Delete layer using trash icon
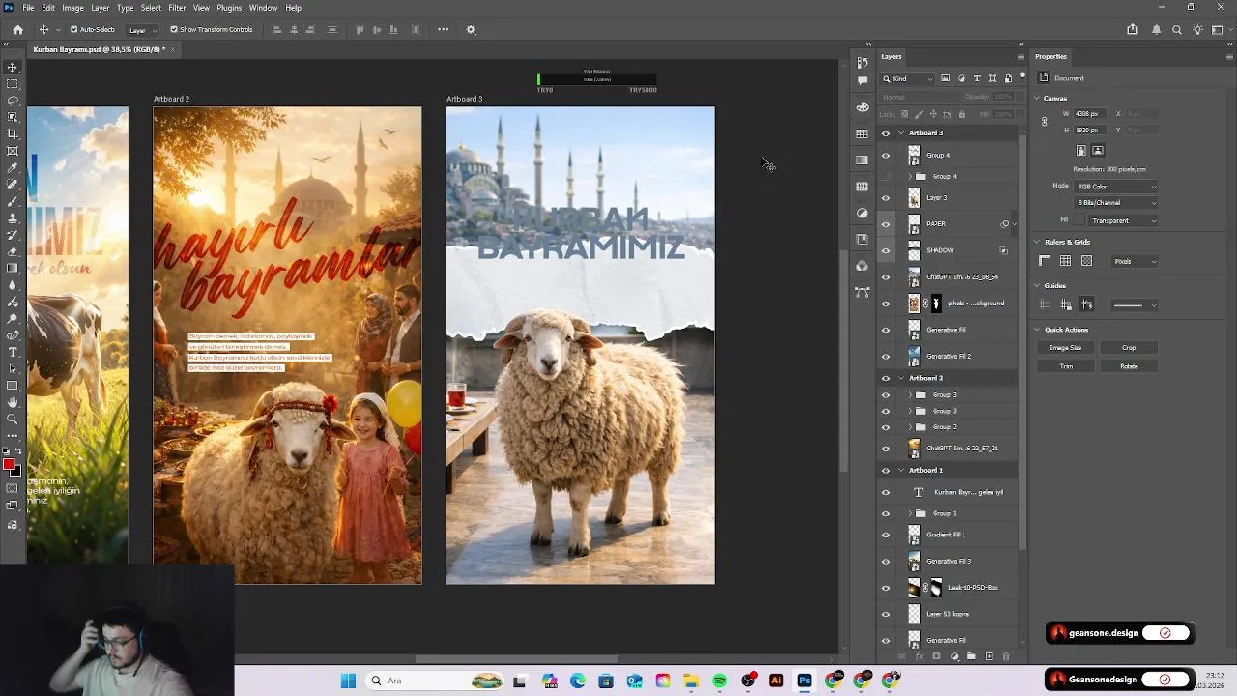1237x696 pixels. 1005,656
